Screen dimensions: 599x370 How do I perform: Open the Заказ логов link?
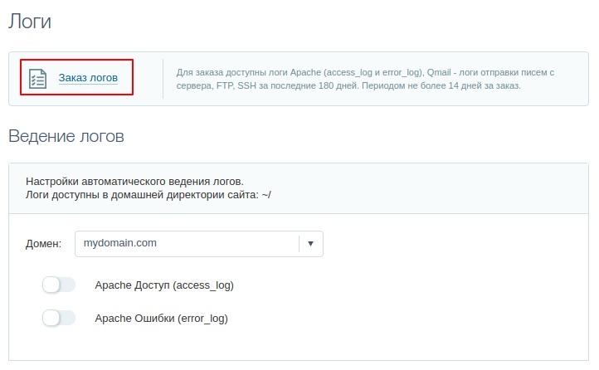coord(88,78)
